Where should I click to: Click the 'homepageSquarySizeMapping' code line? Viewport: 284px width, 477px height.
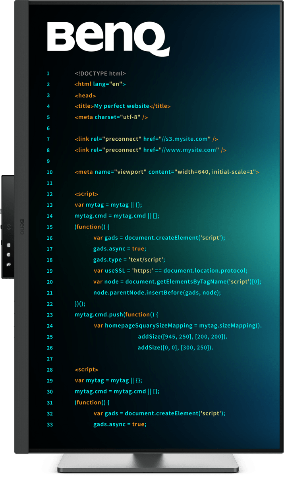pyautogui.click(x=178, y=326)
